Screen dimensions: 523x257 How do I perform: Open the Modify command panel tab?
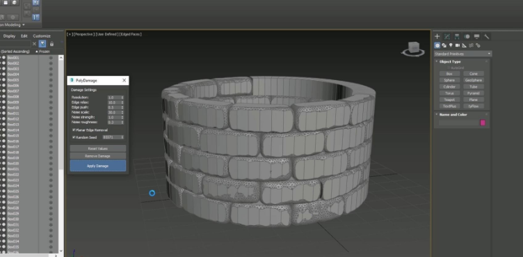(x=447, y=36)
